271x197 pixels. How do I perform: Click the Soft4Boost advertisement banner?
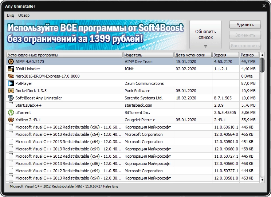click(x=95, y=35)
